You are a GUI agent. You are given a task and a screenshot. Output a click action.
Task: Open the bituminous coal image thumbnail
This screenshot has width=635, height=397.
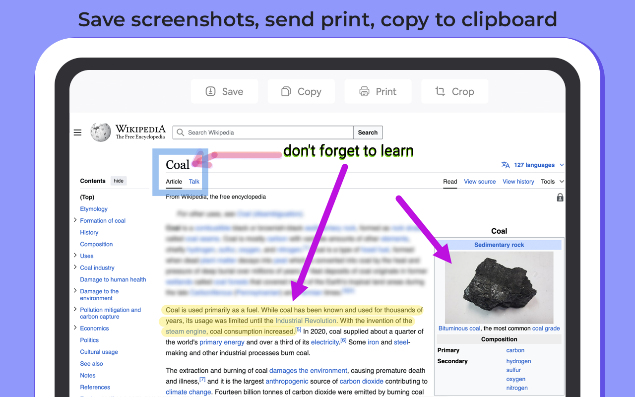(x=499, y=287)
